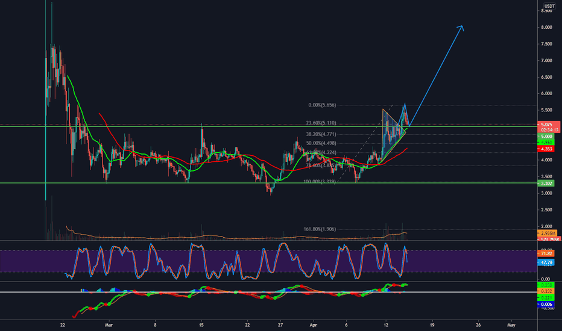Click the 161.80%(1.906) Fibonacci label

(x=320, y=229)
